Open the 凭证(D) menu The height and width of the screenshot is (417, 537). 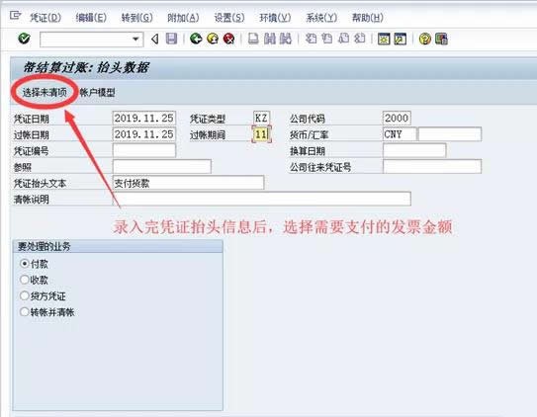[x=45, y=18]
